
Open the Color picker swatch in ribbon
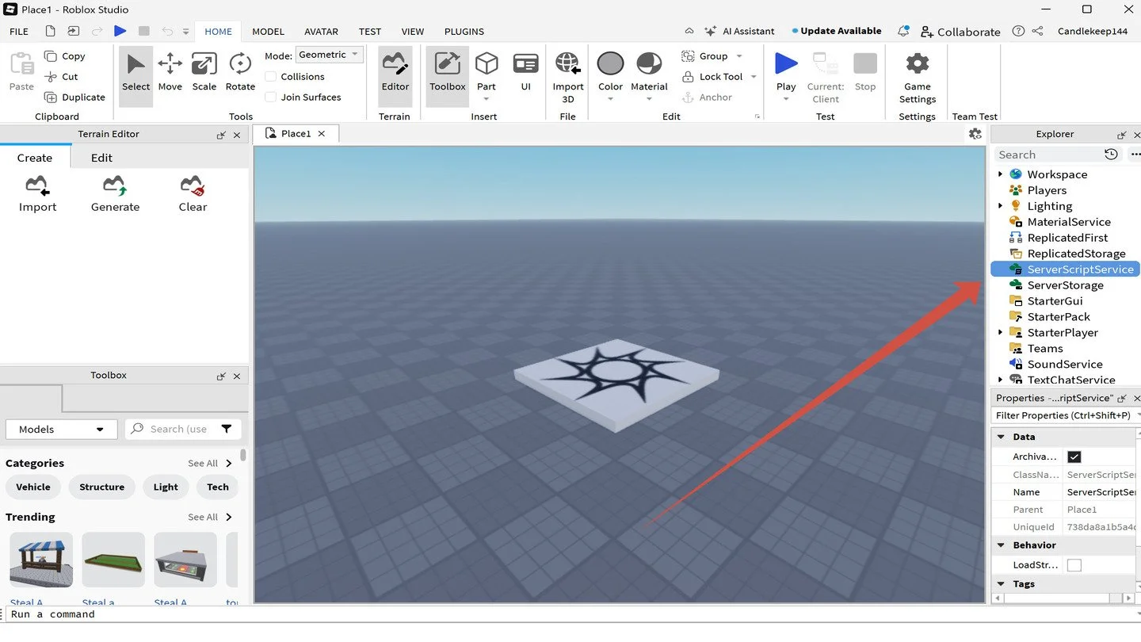[x=610, y=63]
